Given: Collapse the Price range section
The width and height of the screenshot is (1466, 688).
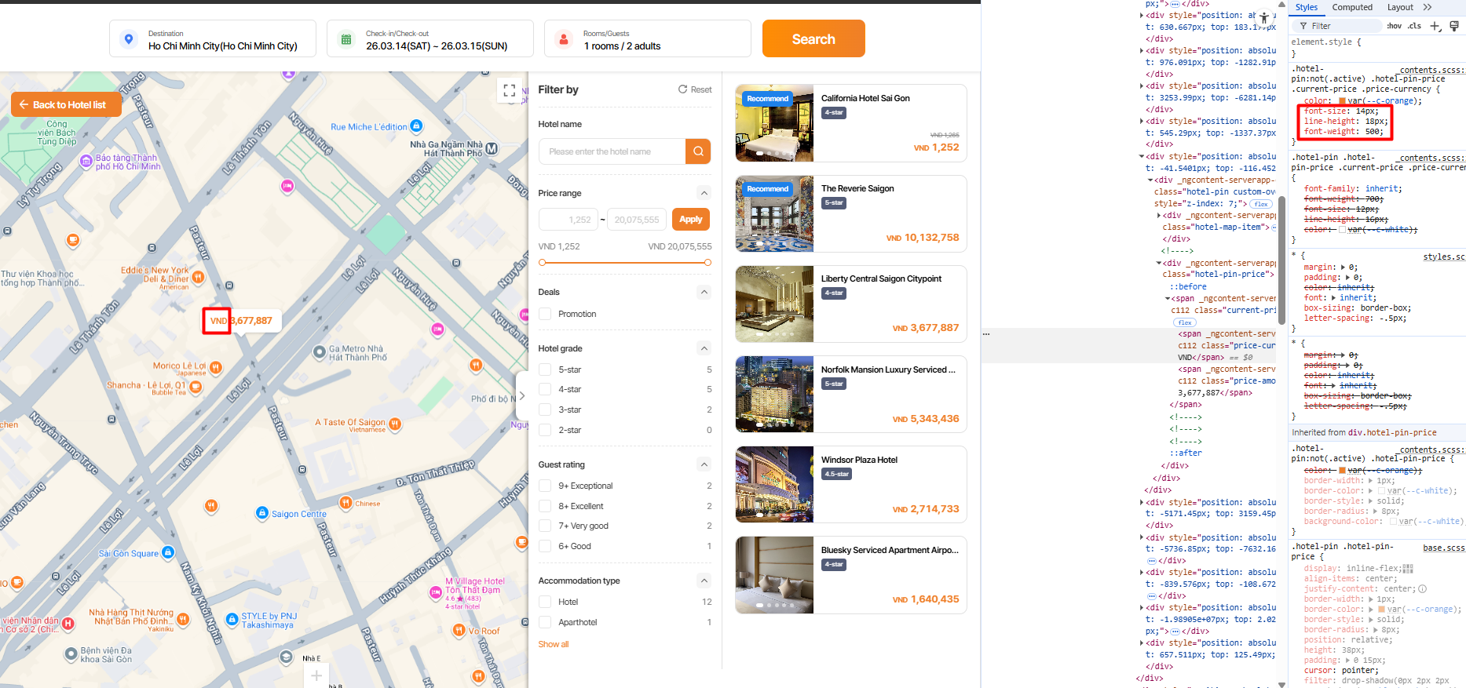Looking at the screenshot, I should pyautogui.click(x=704, y=193).
